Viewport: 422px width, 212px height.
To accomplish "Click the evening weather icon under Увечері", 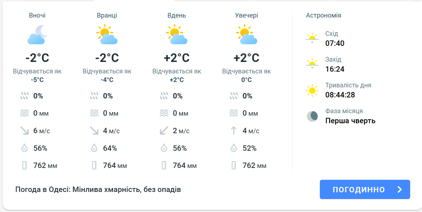I will coord(247,34).
